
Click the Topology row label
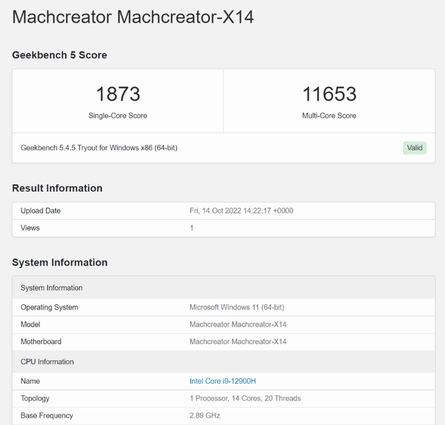[35, 398]
